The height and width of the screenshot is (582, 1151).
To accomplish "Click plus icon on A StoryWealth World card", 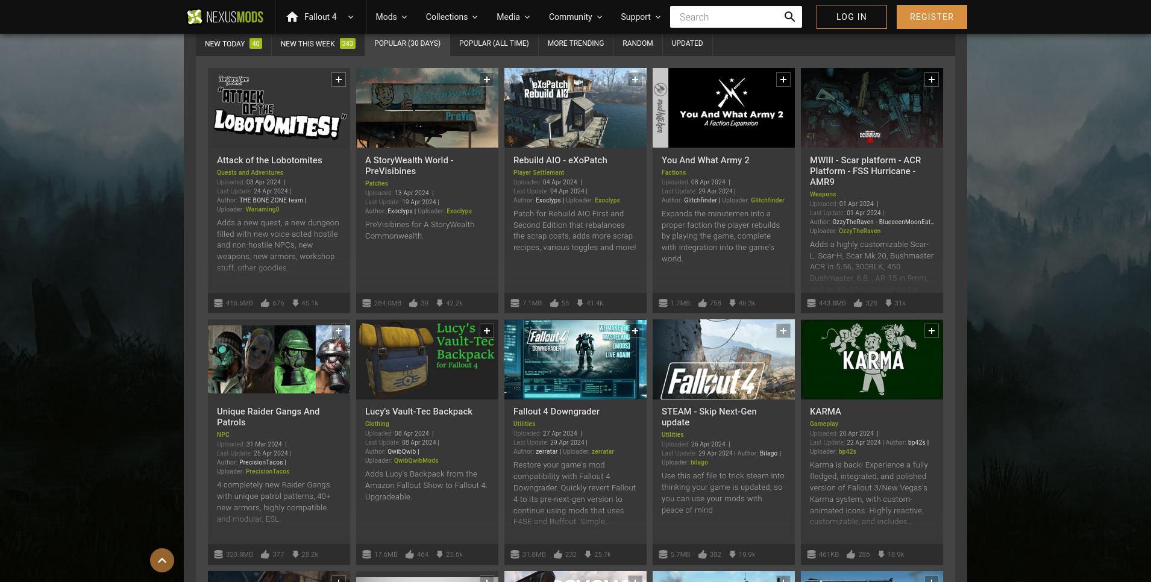I will click(487, 80).
